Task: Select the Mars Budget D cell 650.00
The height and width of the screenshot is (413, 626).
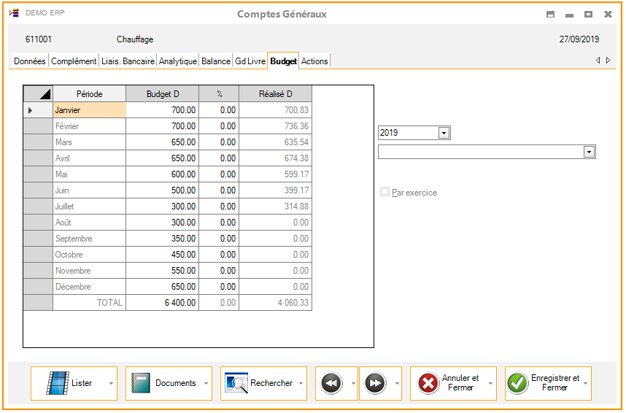Action: point(162,142)
